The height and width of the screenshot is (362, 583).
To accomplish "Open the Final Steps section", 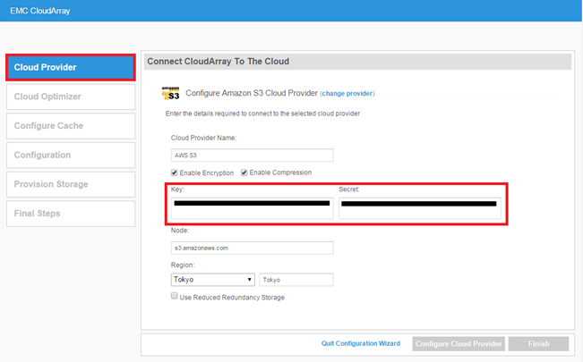I will [71, 214].
